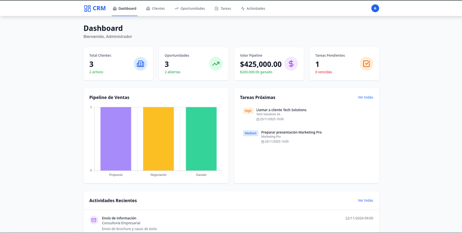Viewport: 462px width, 233px height.
Task: Click the '$425,000.00' pipeline value
Action: point(261,64)
